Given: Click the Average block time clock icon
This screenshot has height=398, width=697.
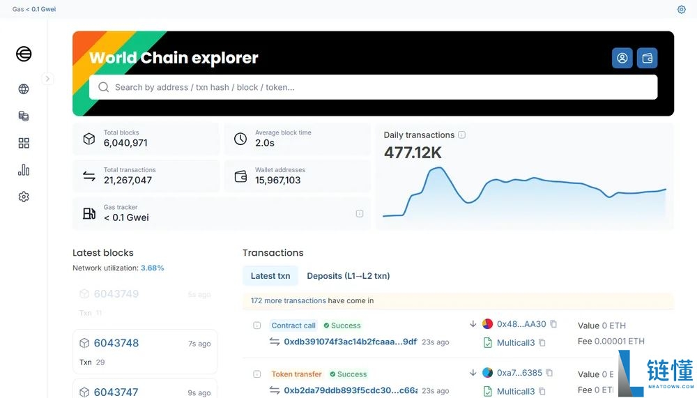Looking at the screenshot, I should click(240, 139).
